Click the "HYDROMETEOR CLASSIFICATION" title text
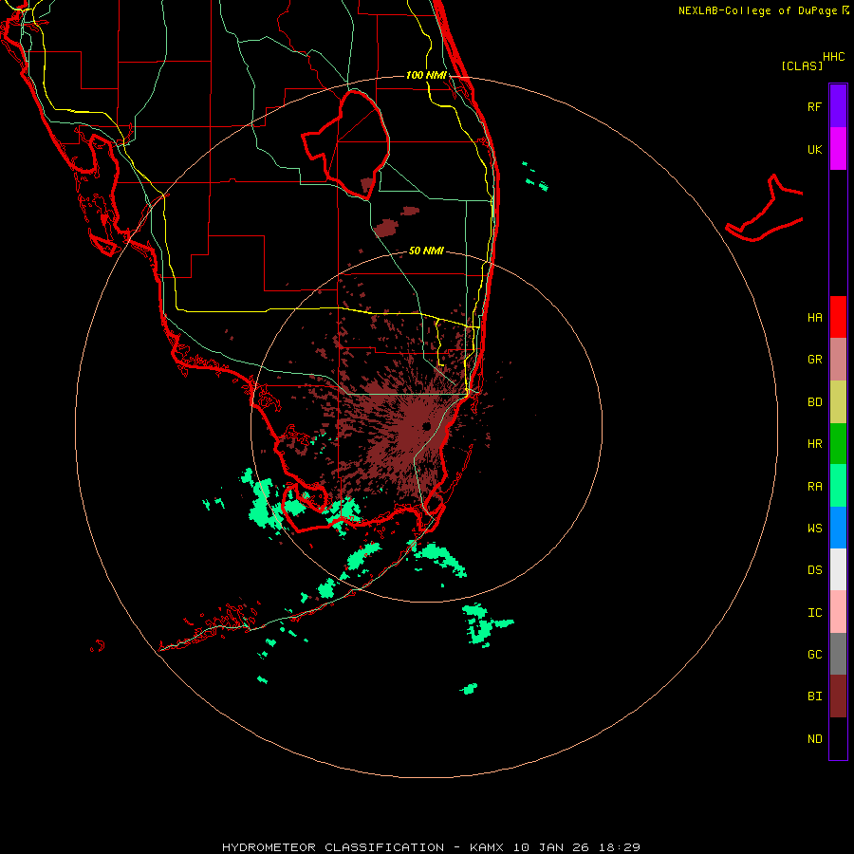This screenshot has width=854, height=854. [333, 847]
